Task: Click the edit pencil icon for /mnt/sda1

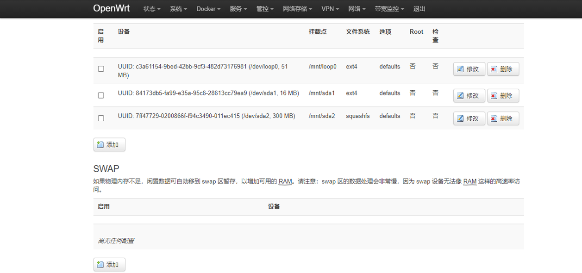Action: click(460, 95)
